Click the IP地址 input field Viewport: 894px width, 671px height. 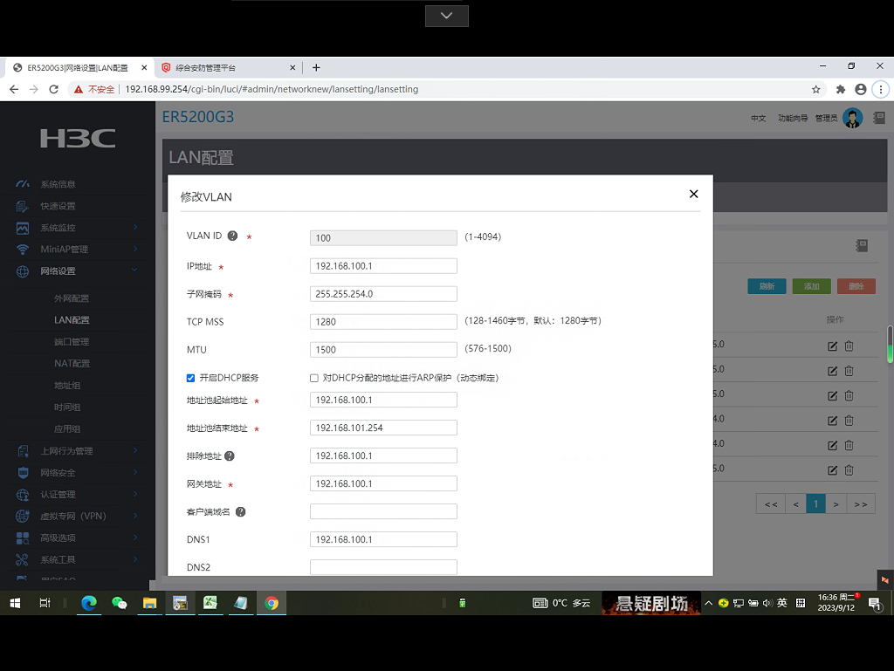(x=383, y=266)
